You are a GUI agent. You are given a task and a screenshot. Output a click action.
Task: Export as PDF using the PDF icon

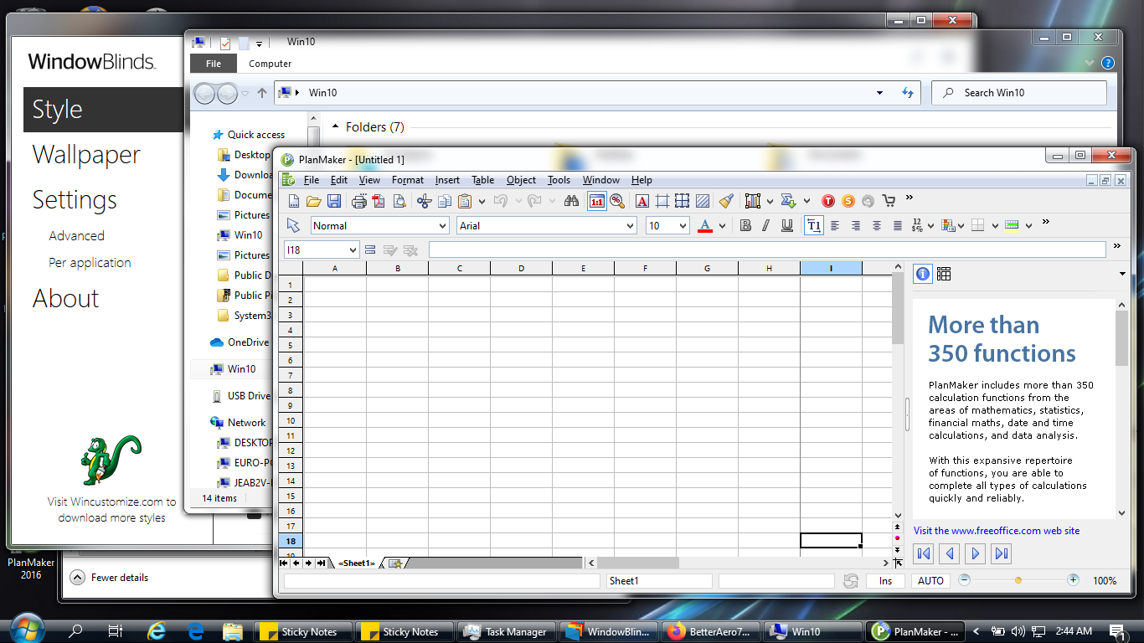click(379, 201)
